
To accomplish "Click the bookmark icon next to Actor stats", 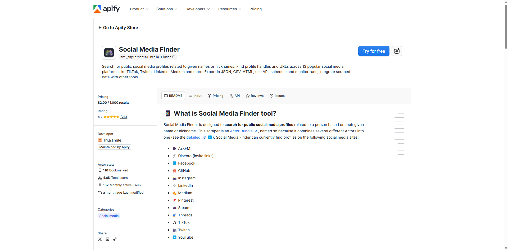I will (x=100, y=170).
